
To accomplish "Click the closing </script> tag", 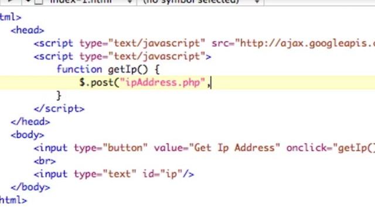I will coord(59,109).
